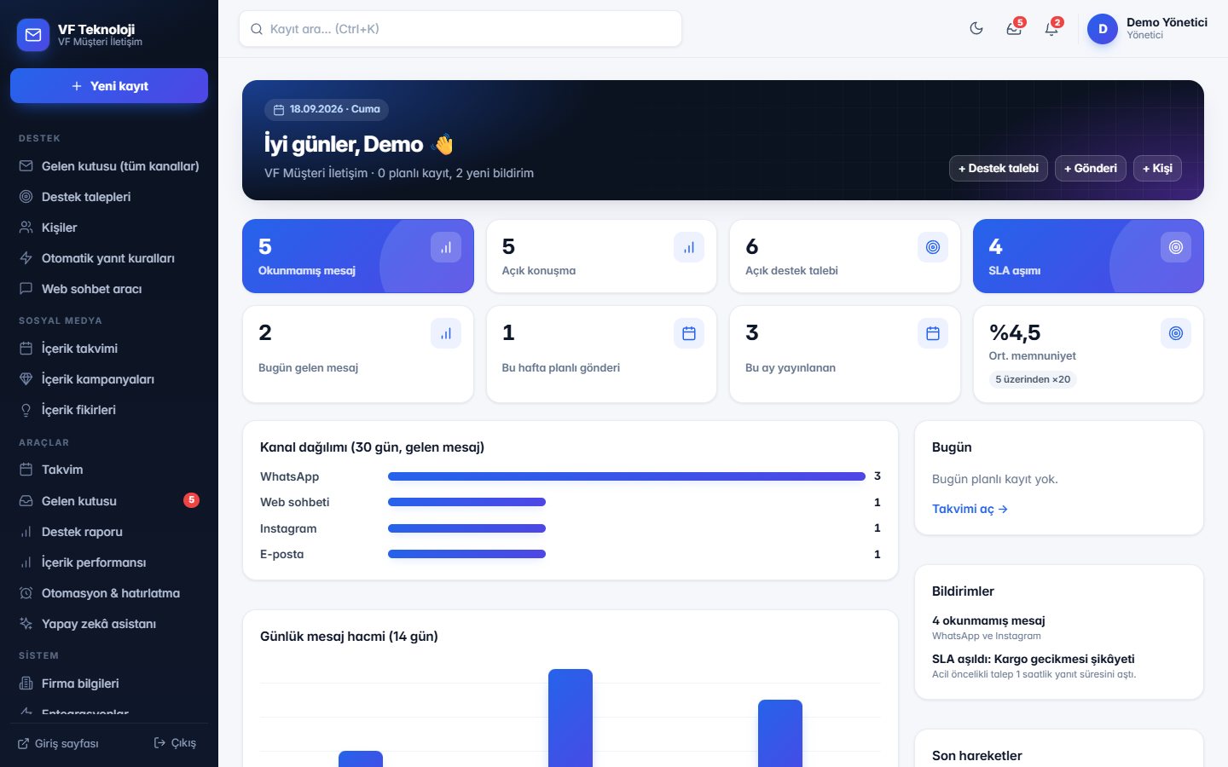This screenshot has height=767, width=1228.
Task: Click calendar icon on Bu ay yayınlanan card
Action: [x=933, y=333]
